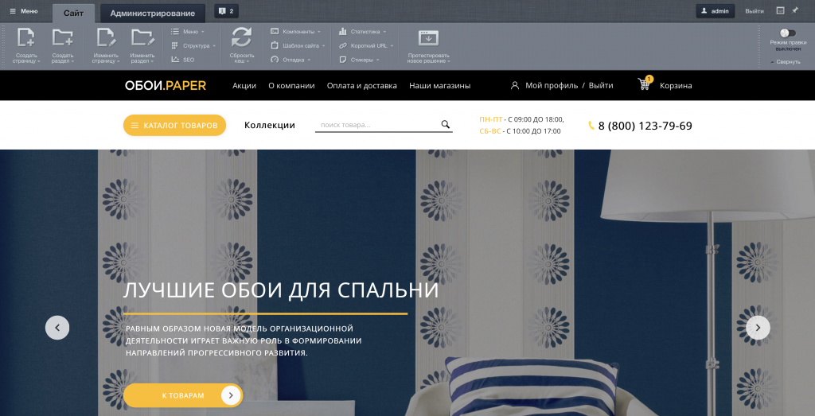Open the notifications counter showing 2

pyautogui.click(x=226, y=11)
